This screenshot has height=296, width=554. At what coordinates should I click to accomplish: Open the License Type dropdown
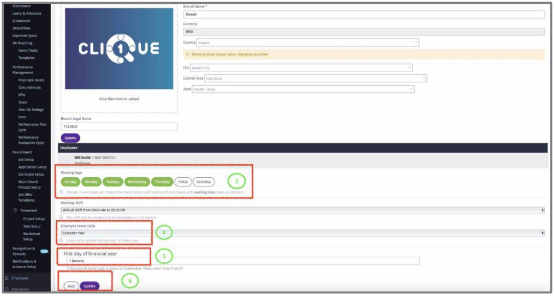click(315, 78)
